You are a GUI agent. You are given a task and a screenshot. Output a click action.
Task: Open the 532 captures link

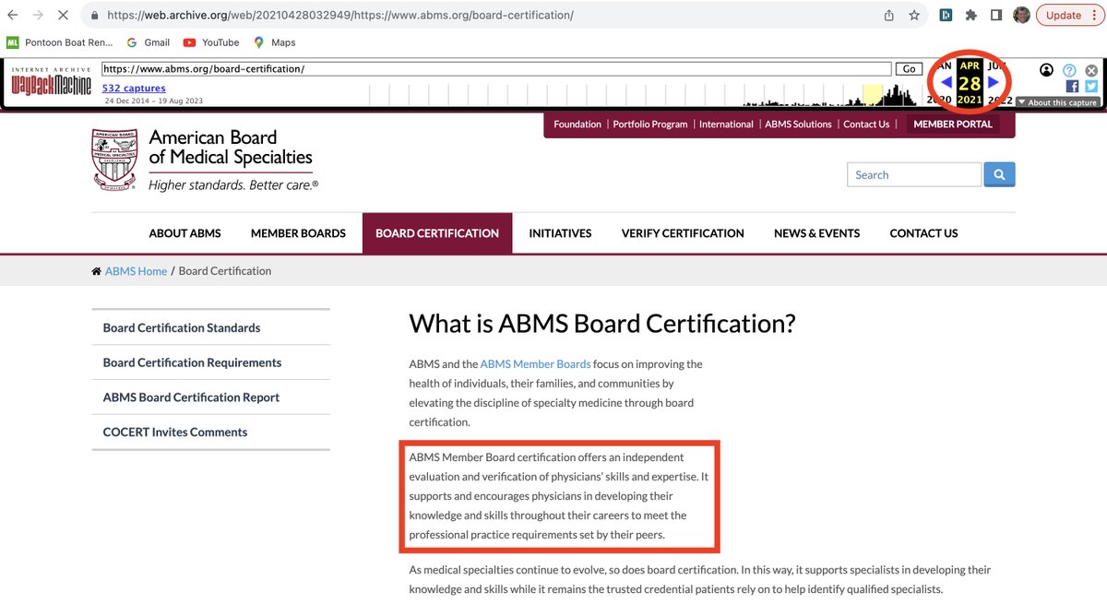[x=134, y=89]
